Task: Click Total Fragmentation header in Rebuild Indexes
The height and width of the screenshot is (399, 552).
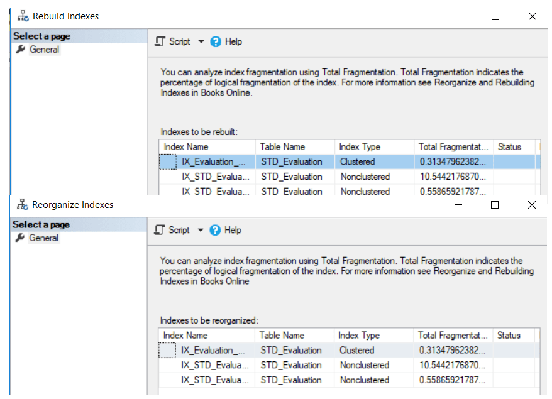Action: 453,147
